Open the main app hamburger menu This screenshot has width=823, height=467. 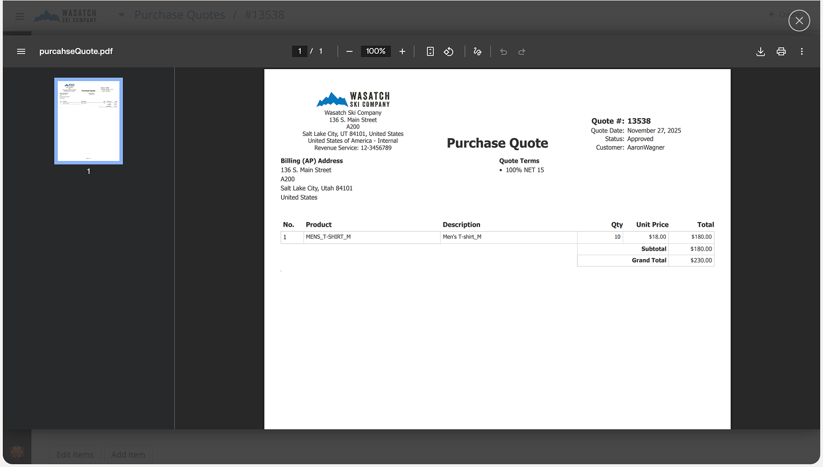point(19,17)
